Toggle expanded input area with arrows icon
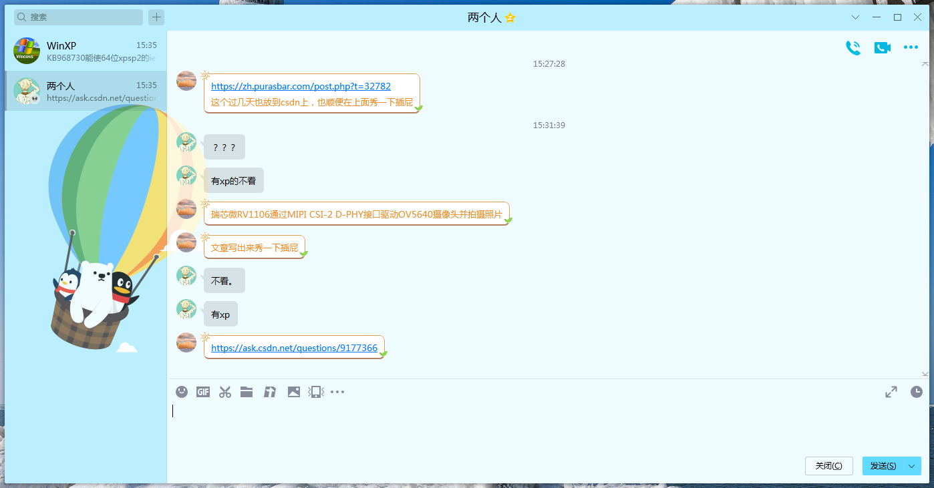 (x=891, y=392)
